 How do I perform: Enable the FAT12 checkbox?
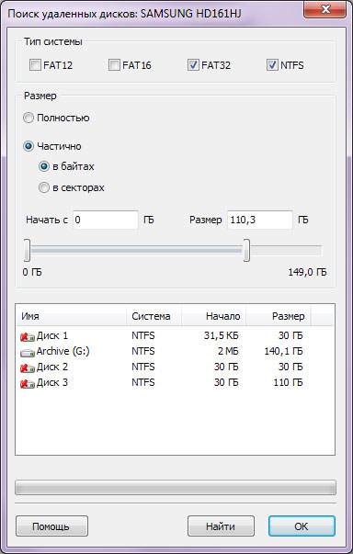pyautogui.click(x=35, y=65)
